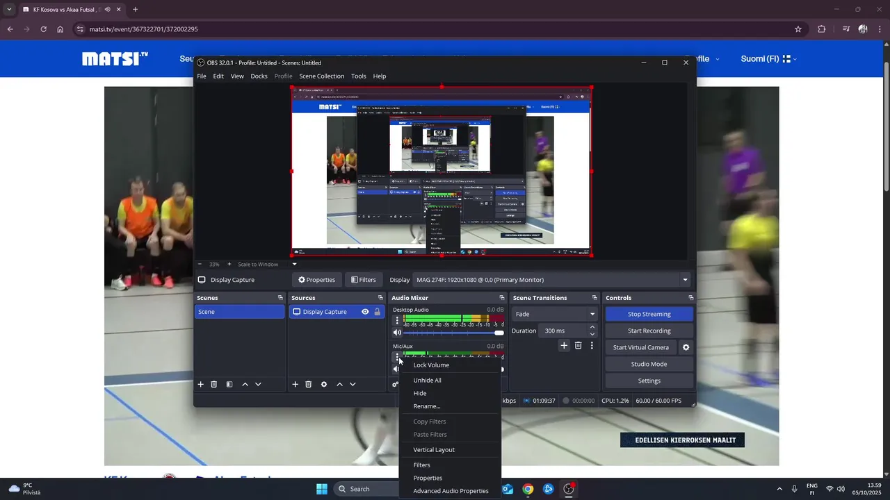Open source Filters button above docks
The image size is (890, 500).
(x=363, y=280)
